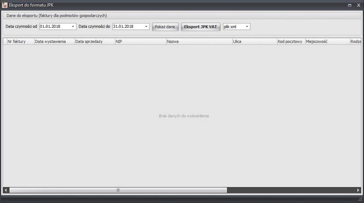Open the 'Data czynności od' date dropdown
Viewport: 364px width, 203px height.
(x=73, y=26)
